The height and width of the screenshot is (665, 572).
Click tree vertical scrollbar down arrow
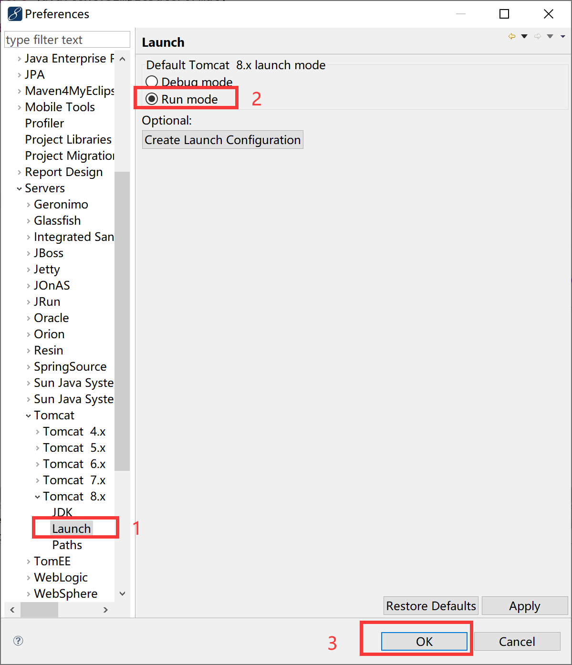click(x=122, y=593)
